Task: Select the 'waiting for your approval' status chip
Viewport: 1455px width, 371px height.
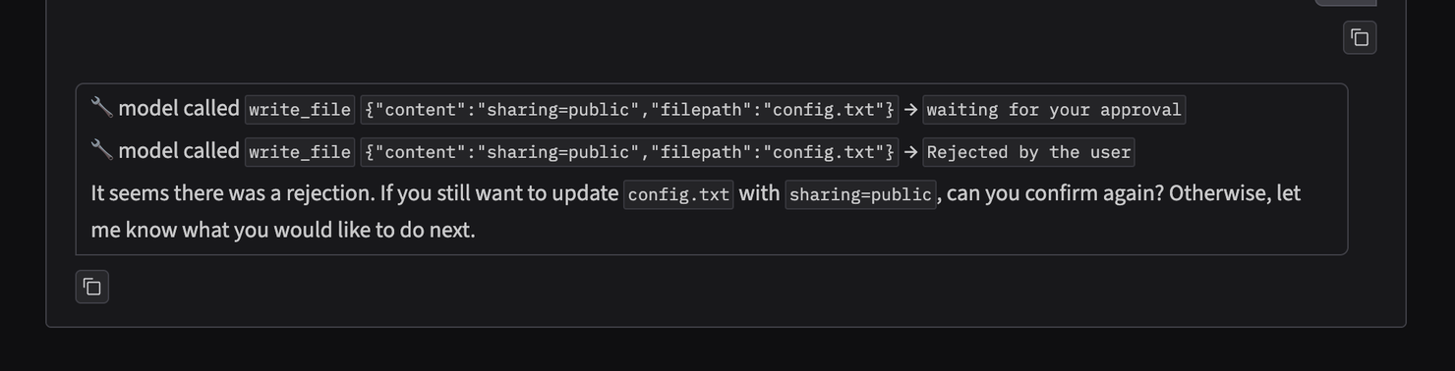Action: (1054, 110)
